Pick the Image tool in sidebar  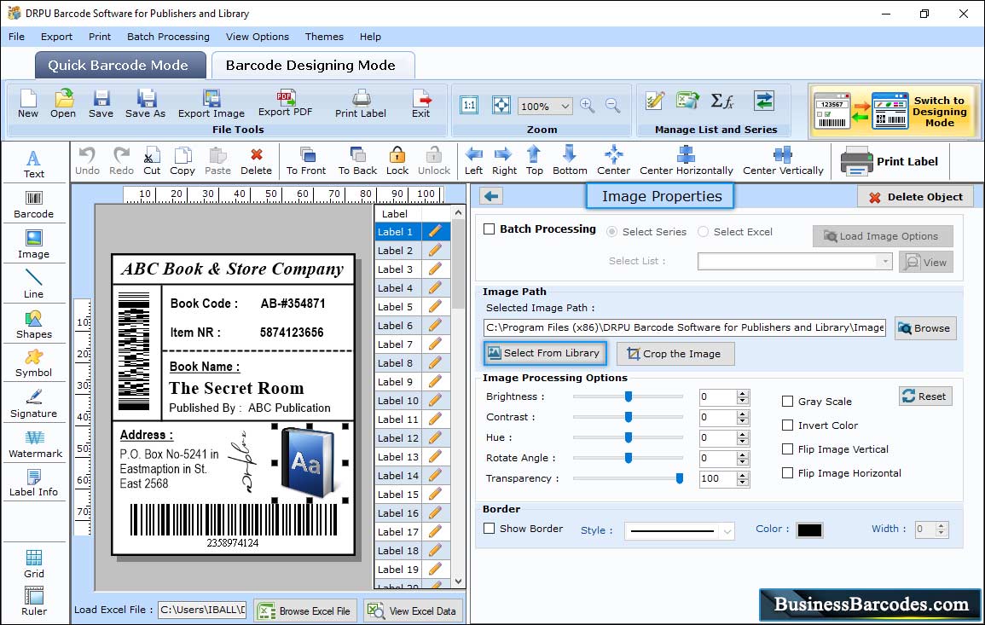click(34, 245)
